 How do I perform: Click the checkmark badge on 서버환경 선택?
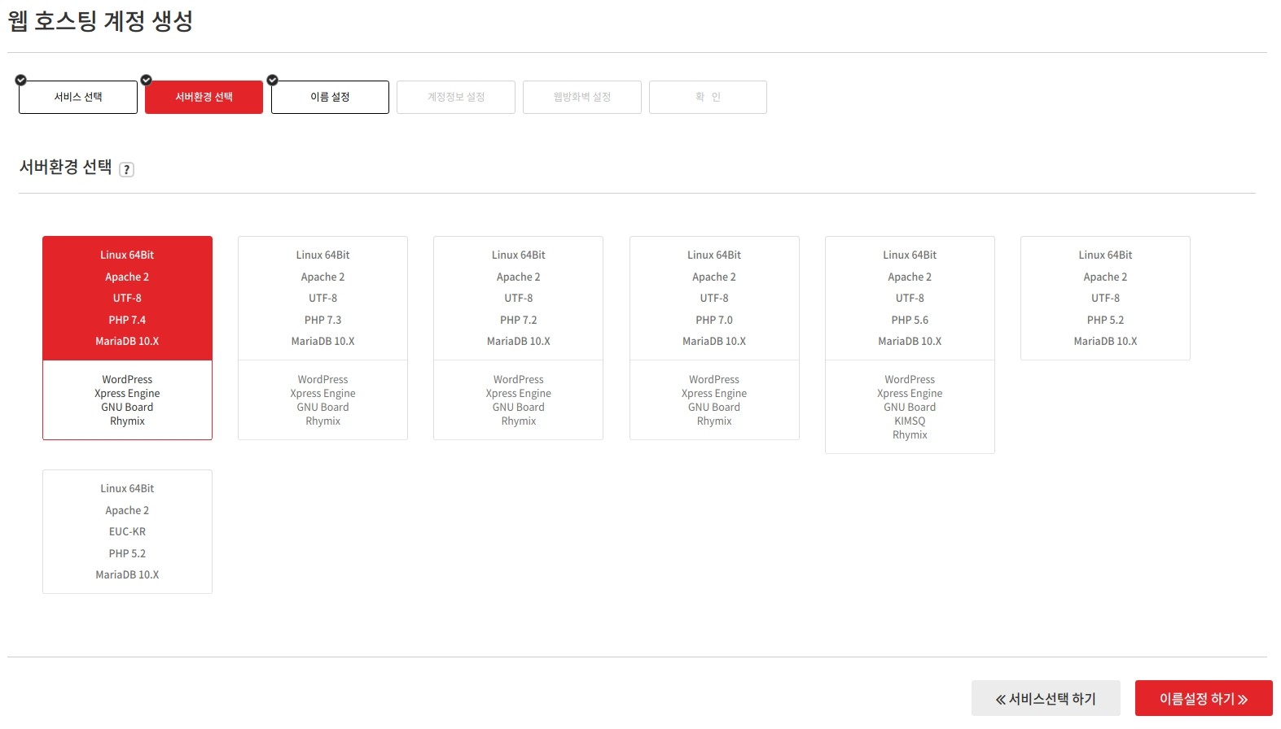(x=147, y=80)
